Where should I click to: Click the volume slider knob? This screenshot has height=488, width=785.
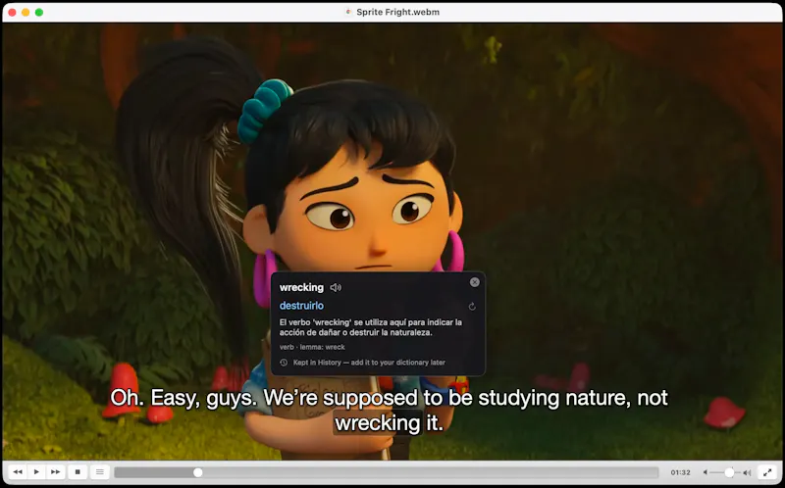(729, 472)
